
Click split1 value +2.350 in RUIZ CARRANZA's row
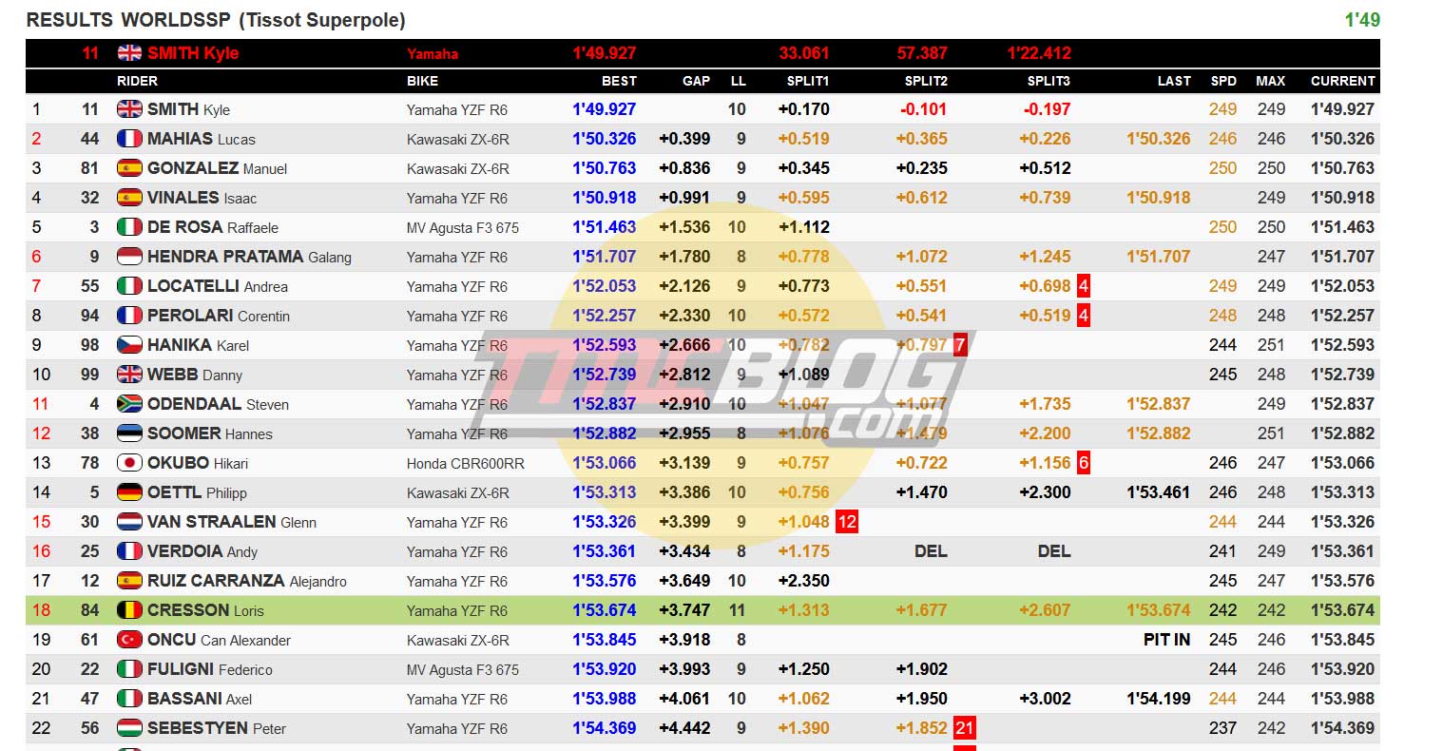pos(804,581)
